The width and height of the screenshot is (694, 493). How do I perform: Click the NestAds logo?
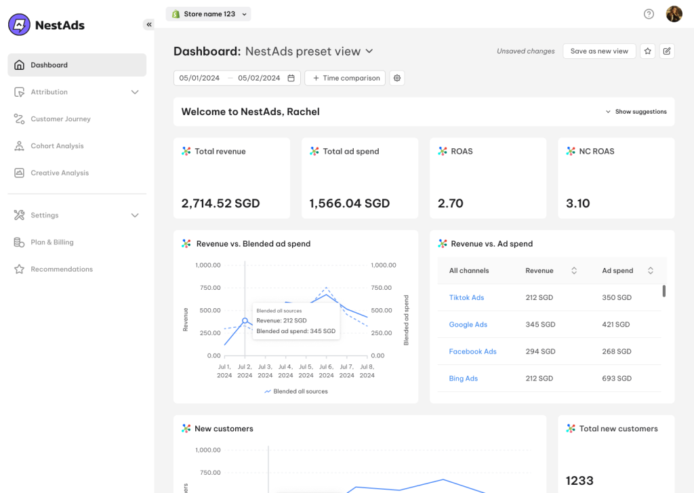(47, 25)
